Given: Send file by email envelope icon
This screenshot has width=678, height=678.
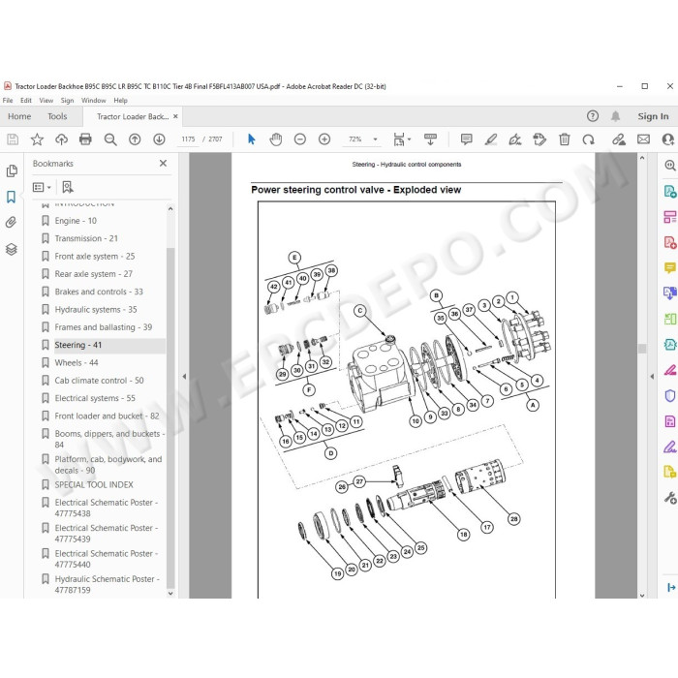Looking at the screenshot, I should [643, 139].
